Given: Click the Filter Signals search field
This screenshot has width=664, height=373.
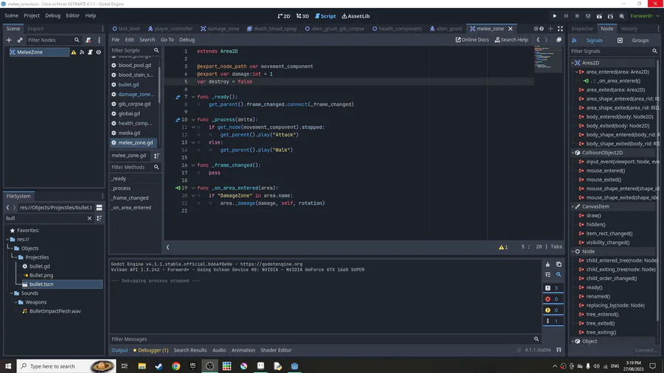Looking at the screenshot, I should pos(611,52).
